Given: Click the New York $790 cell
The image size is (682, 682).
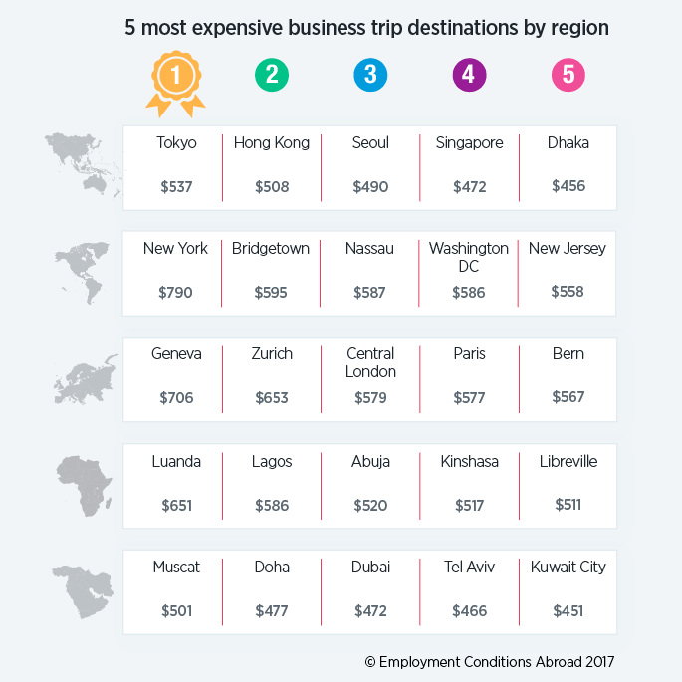Looking at the screenshot, I should tap(172, 274).
